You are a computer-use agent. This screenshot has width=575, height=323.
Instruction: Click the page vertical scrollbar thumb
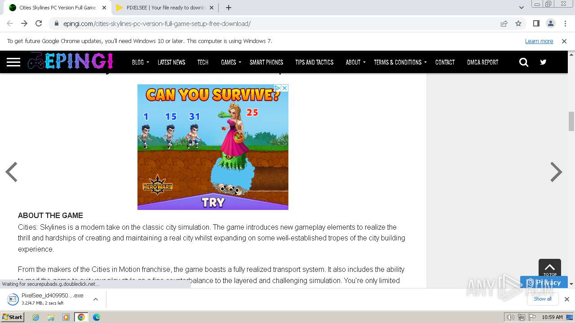point(571,121)
